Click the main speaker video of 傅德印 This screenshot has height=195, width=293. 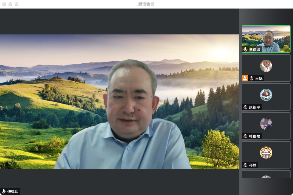(120, 101)
